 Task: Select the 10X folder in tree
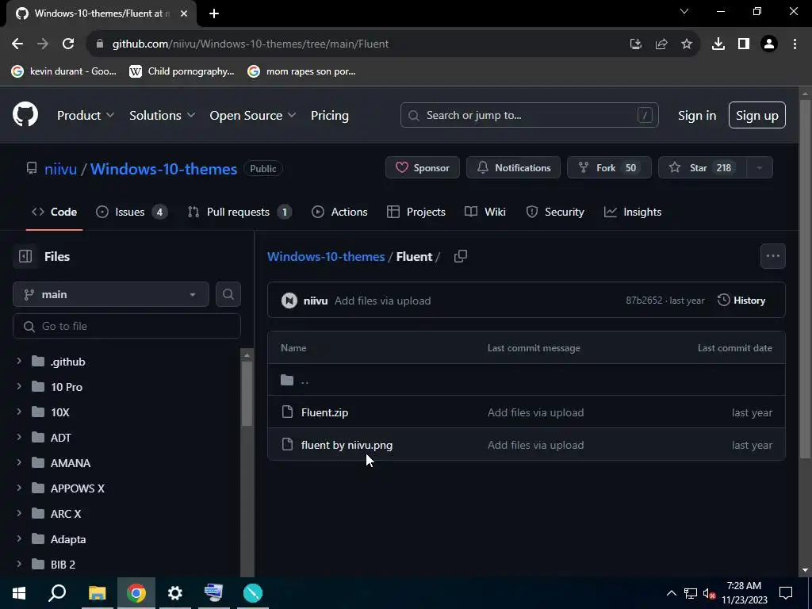(60, 412)
